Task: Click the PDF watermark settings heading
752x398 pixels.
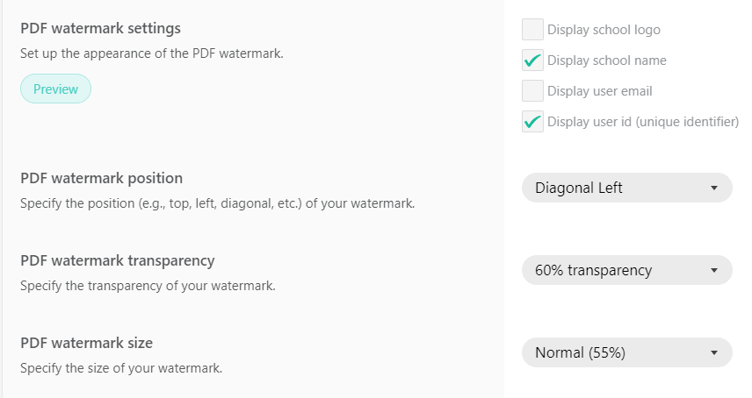Action: 100,29
